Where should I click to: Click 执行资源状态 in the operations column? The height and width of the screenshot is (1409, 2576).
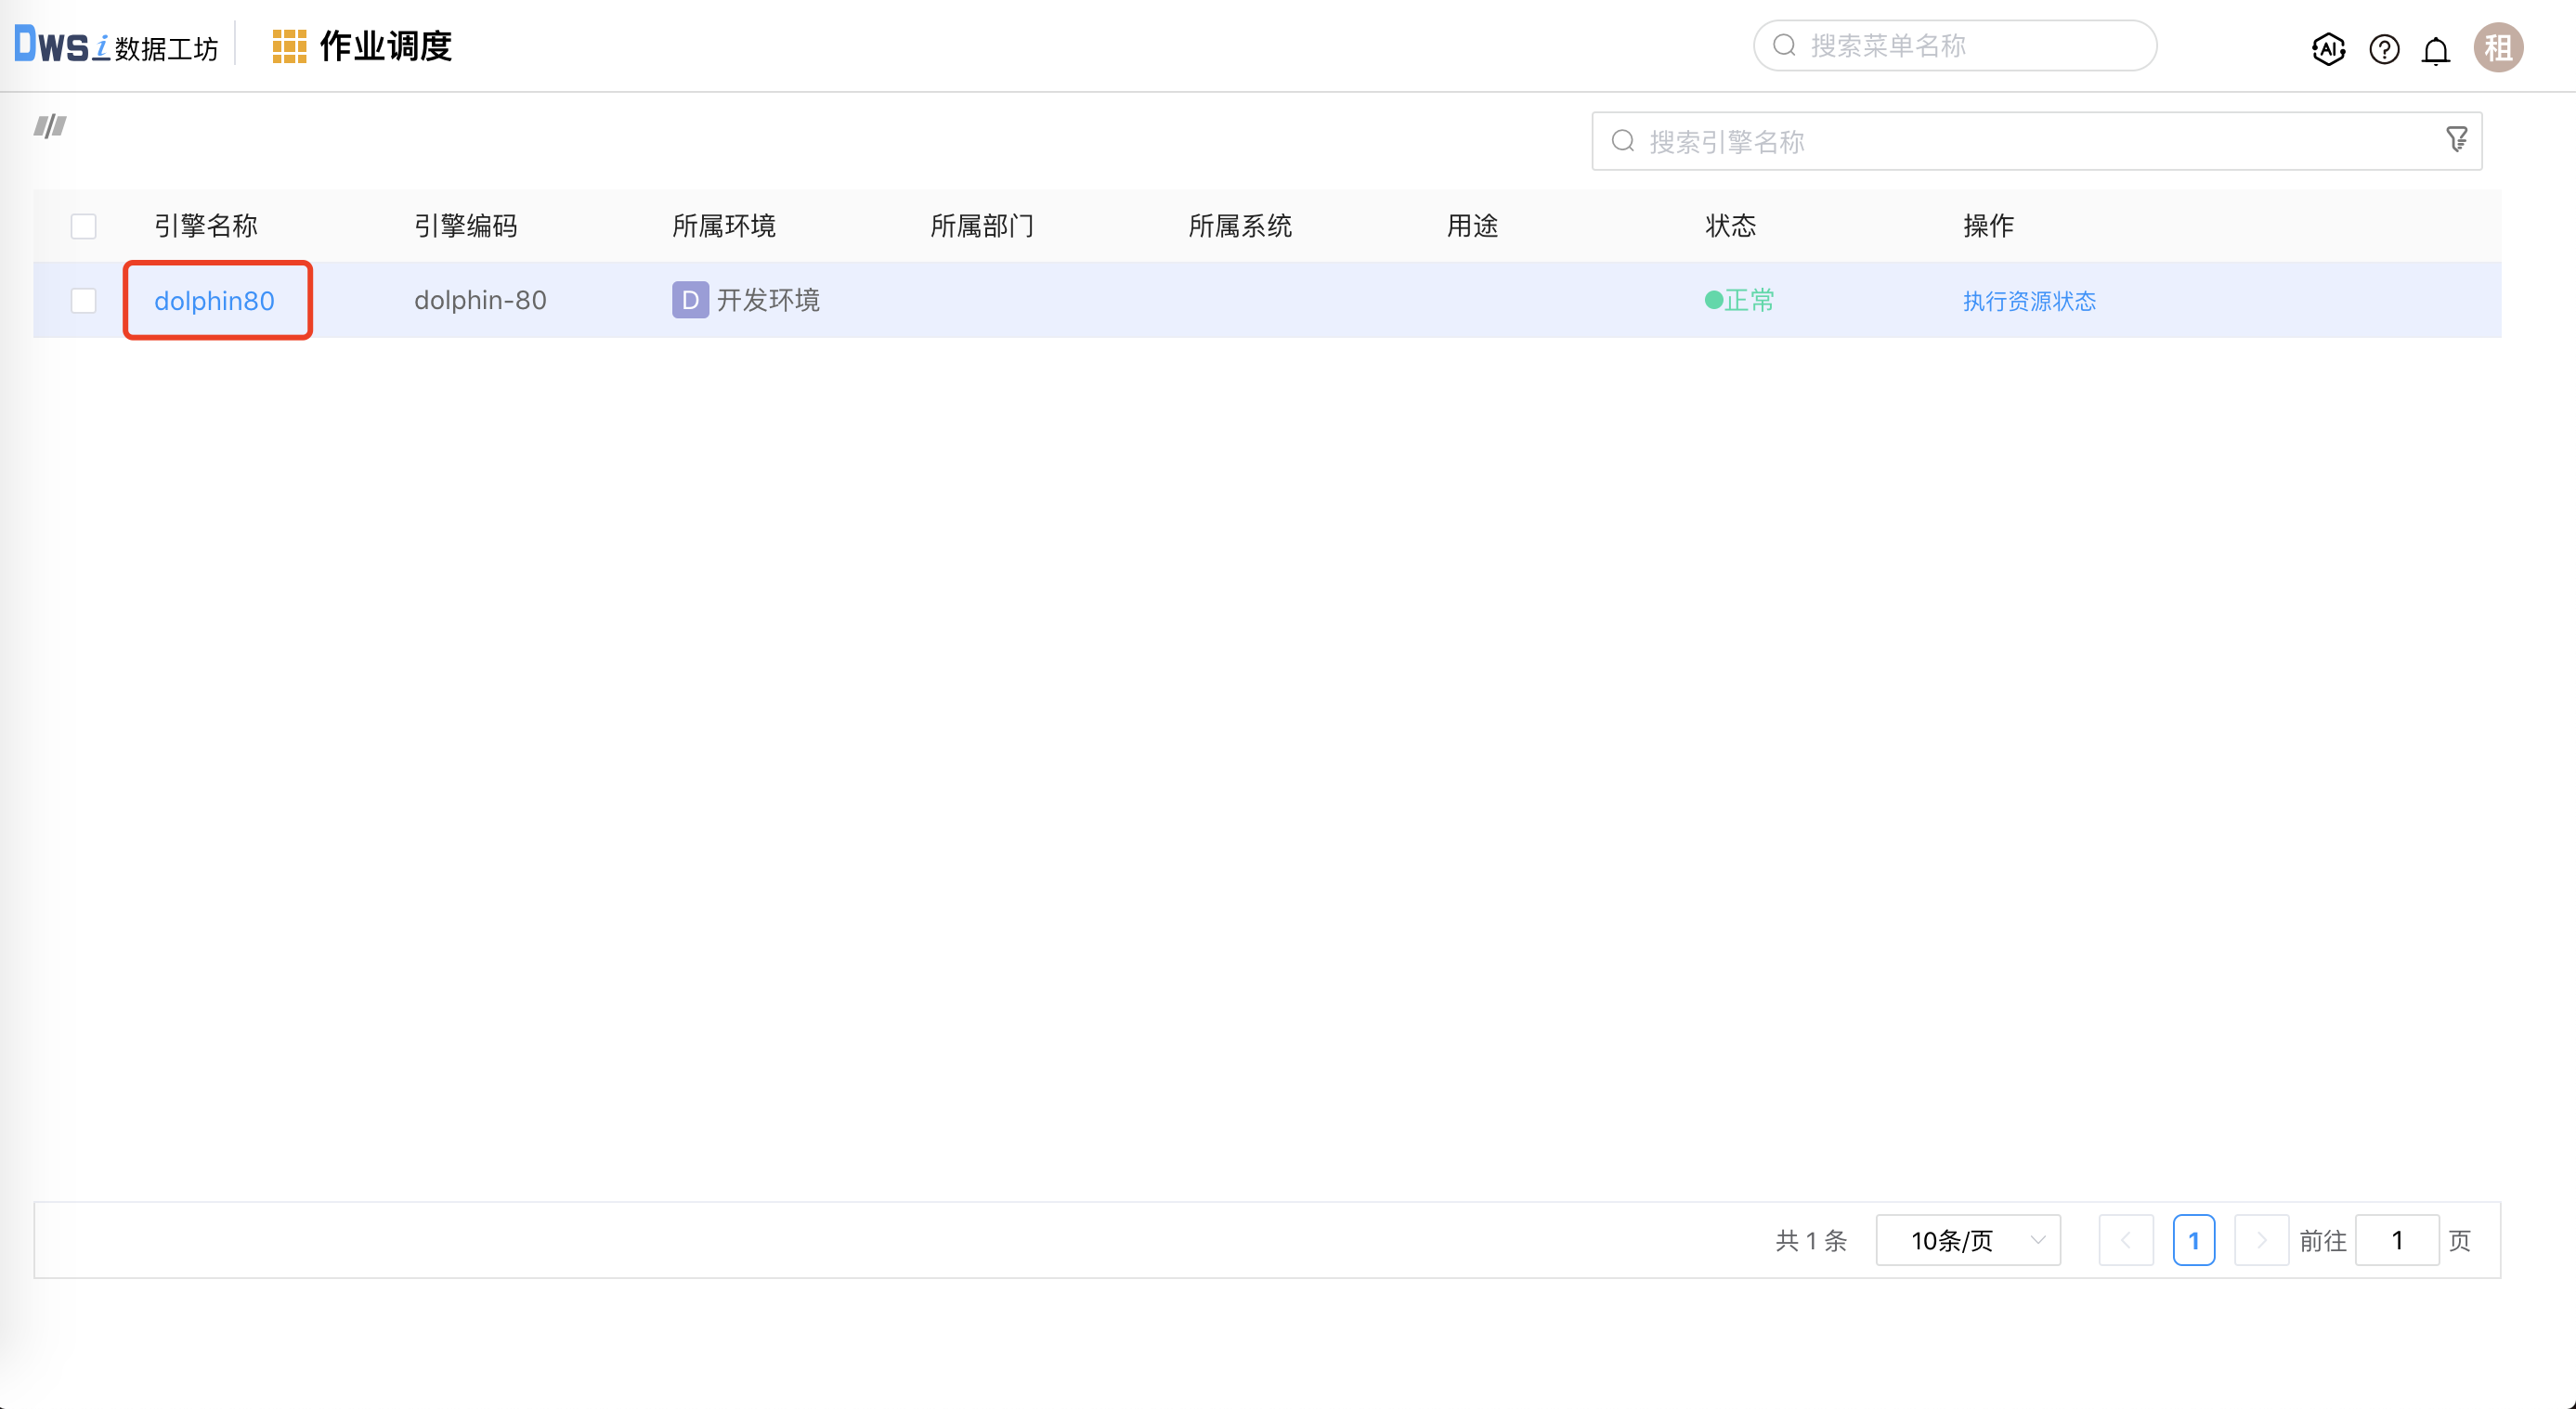click(2028, 300)
